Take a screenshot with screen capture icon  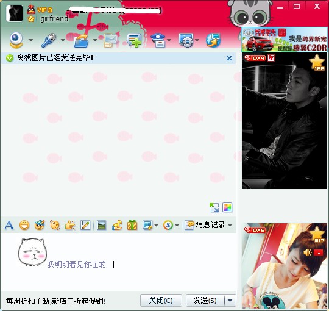[x=147, y=226]
